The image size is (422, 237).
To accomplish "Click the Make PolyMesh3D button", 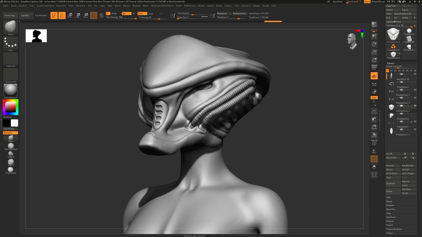I will pos(405,14).
